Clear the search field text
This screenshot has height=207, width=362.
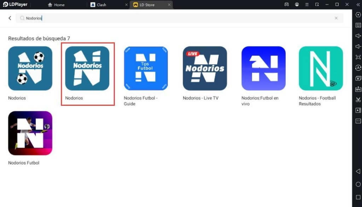point(336,18)
